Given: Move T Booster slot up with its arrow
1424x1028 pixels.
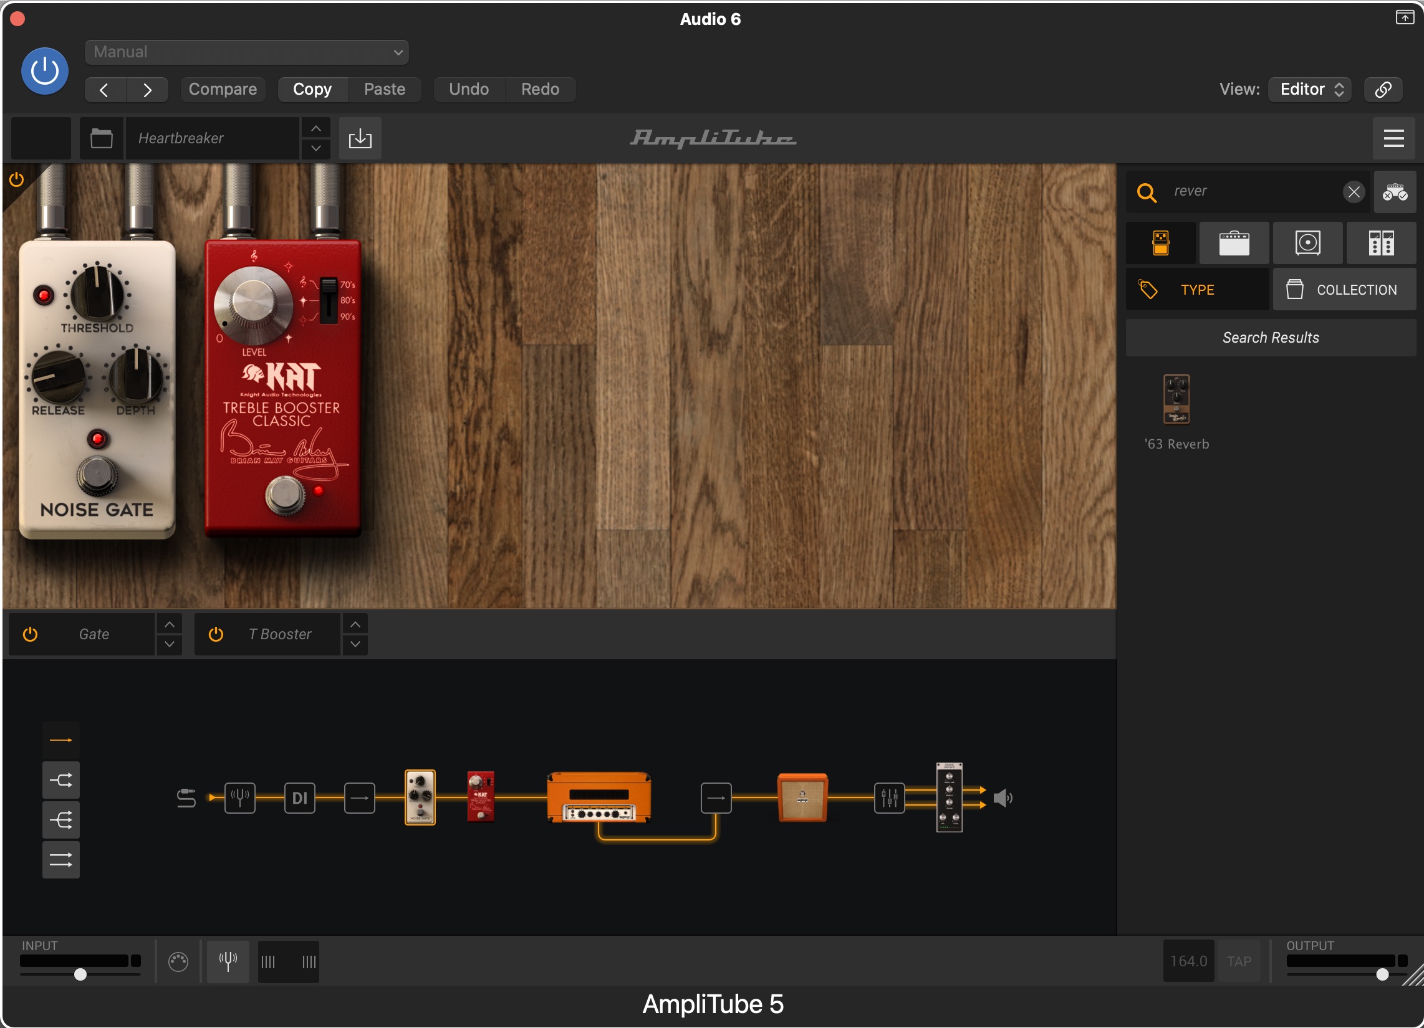Looking at the screenshot, I should (x=355, y=625).
